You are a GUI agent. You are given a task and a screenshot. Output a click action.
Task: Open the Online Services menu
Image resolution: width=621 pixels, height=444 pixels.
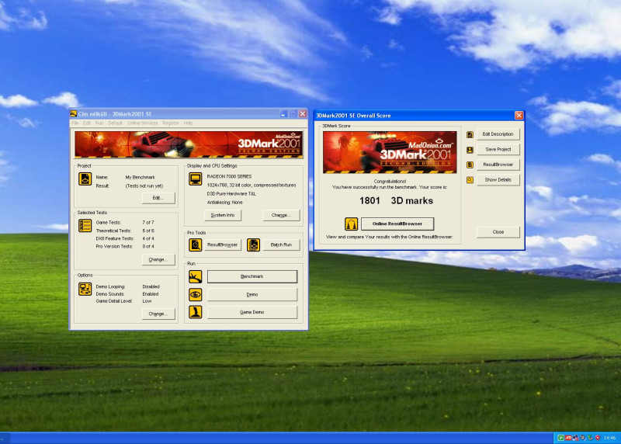click(x=143, y=123)
